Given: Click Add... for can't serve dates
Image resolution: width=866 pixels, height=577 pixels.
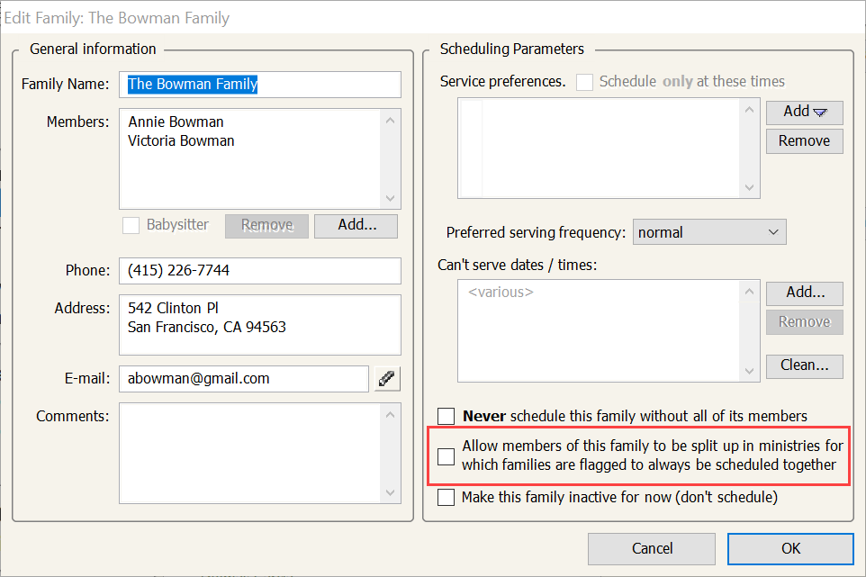Looking at the screenshot, I should (804, 293).
